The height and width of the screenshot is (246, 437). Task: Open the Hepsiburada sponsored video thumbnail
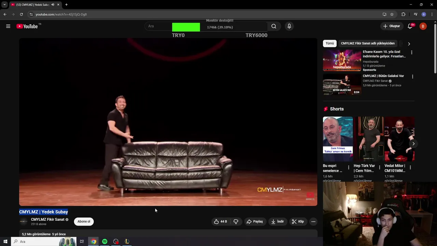pos(342,60)
